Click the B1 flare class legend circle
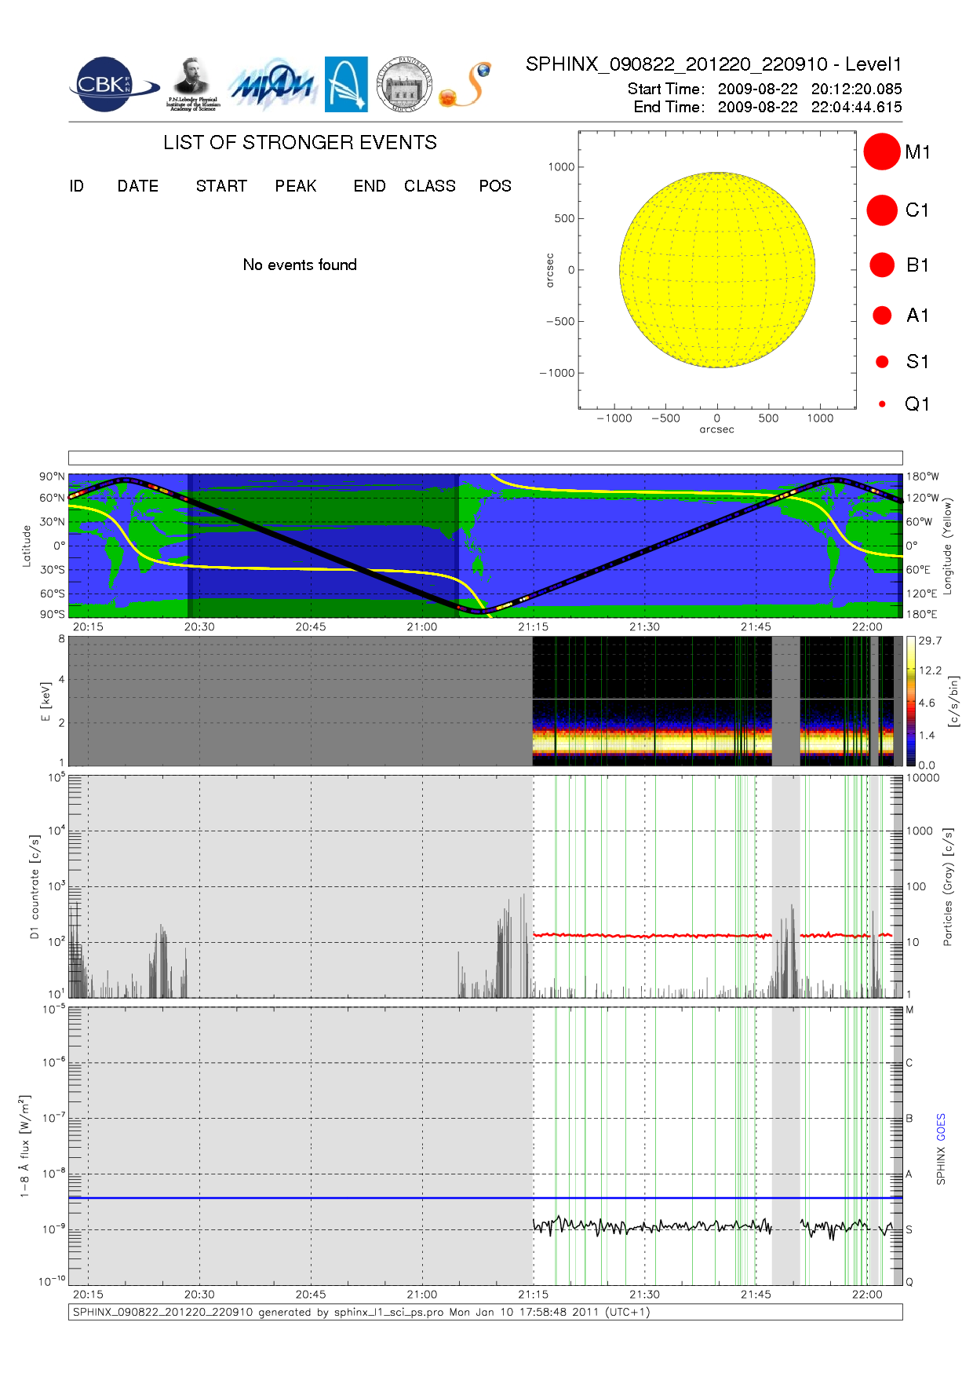Image resolution: width=973 pixels, height=1377 pixels. point(882,265)
